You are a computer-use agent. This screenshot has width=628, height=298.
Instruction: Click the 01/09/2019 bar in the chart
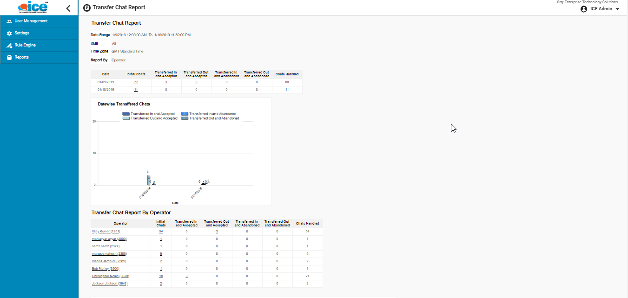149,179
